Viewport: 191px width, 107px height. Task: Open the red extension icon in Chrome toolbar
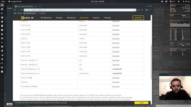pyautogui.click(x=139, y=10)
